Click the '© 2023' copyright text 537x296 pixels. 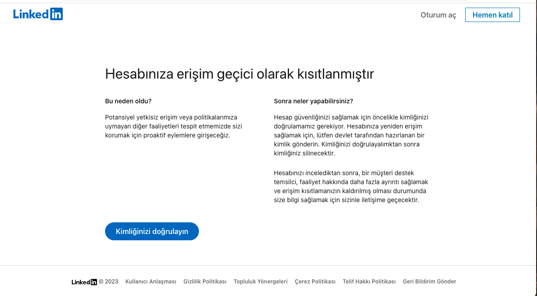point(109,282)
